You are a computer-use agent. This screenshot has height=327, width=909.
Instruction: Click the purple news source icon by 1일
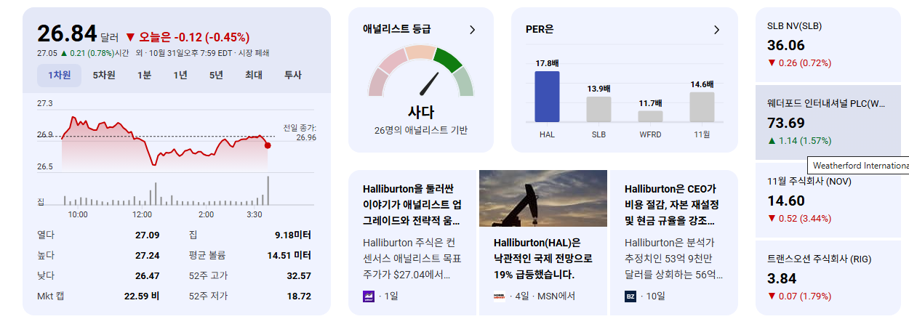[369, 296]
